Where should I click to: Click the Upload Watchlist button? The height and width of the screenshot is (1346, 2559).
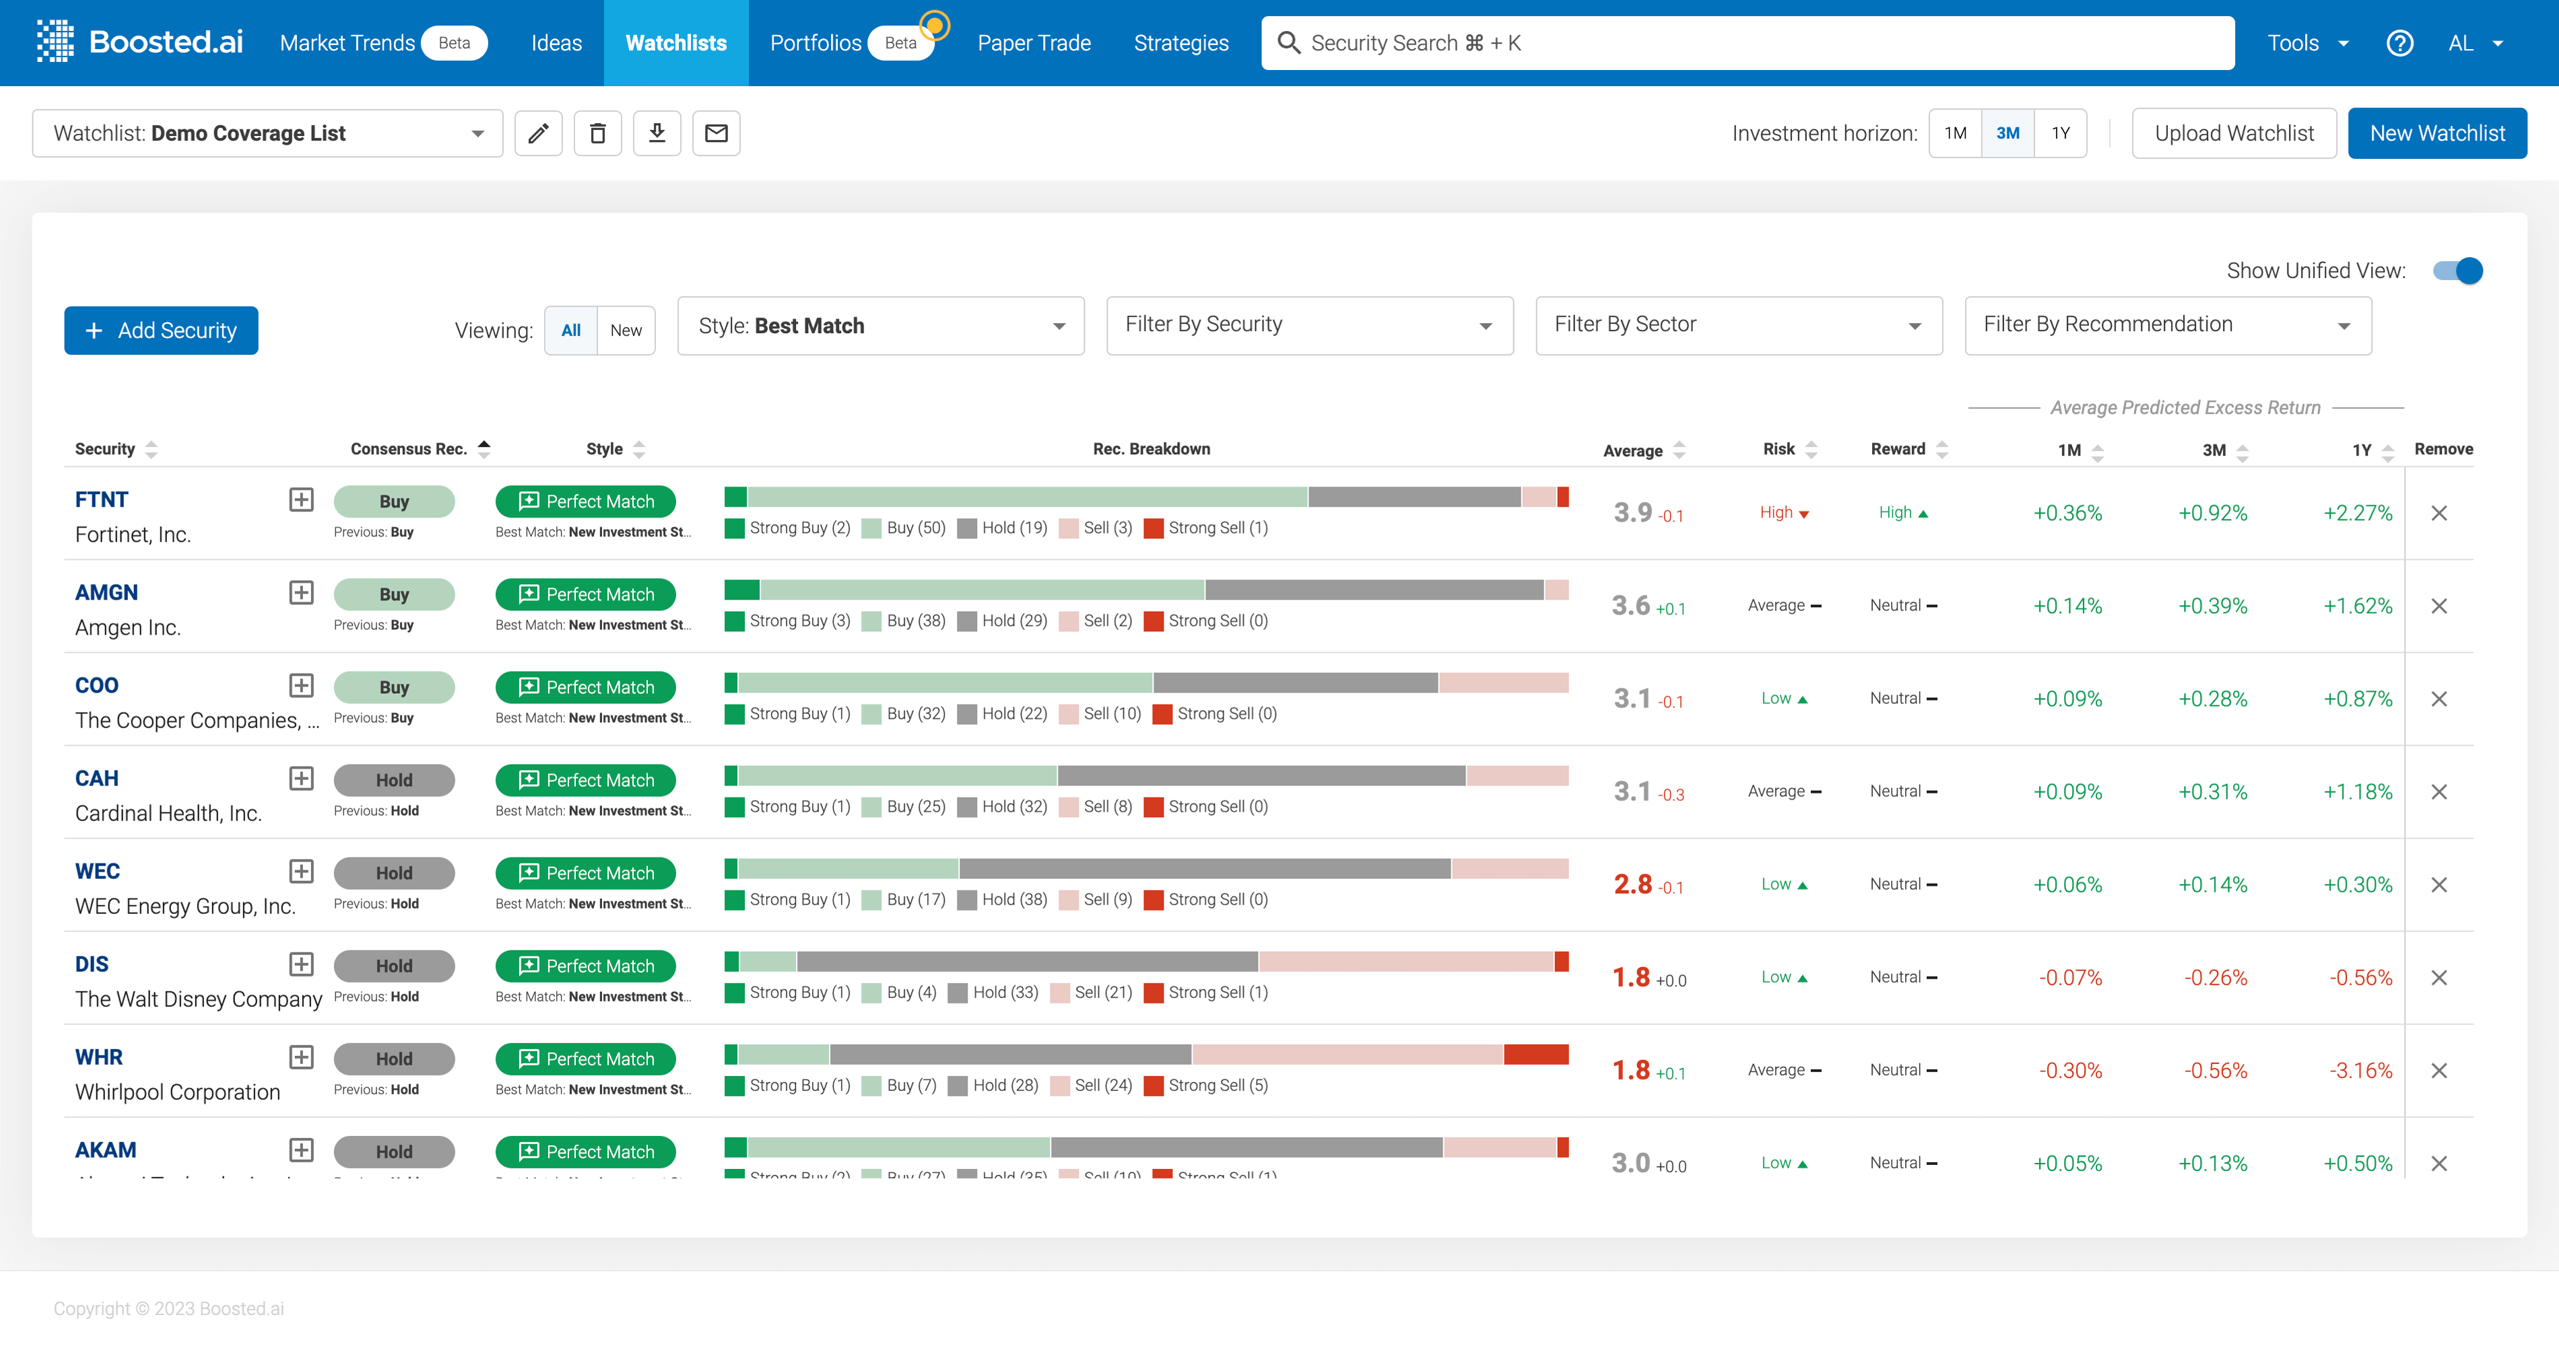2233,133
